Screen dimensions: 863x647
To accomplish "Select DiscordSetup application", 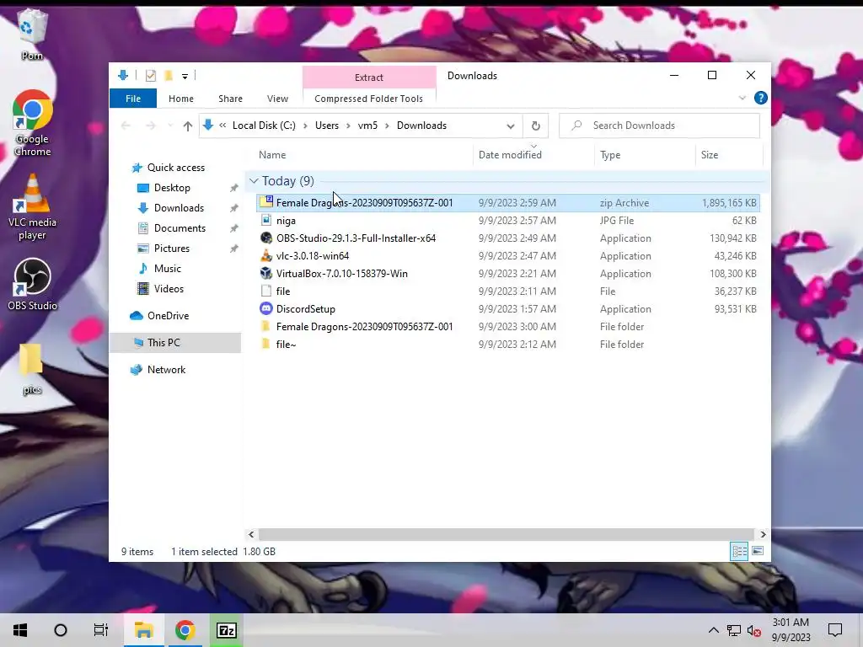I will [x=507, y=308].
